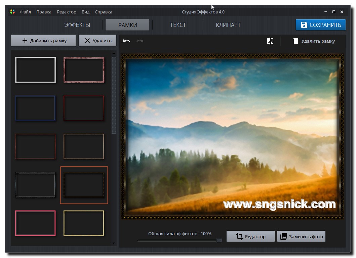Select the beige wooden frame thumbnail
The width and height of the screenshot is (356, 258).
pyautogui.click(x=84, y=146)
